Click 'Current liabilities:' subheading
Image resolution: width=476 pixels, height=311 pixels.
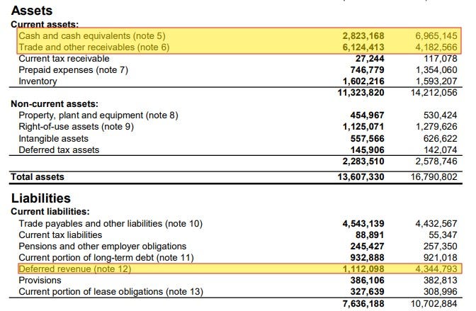pos(50,212)
